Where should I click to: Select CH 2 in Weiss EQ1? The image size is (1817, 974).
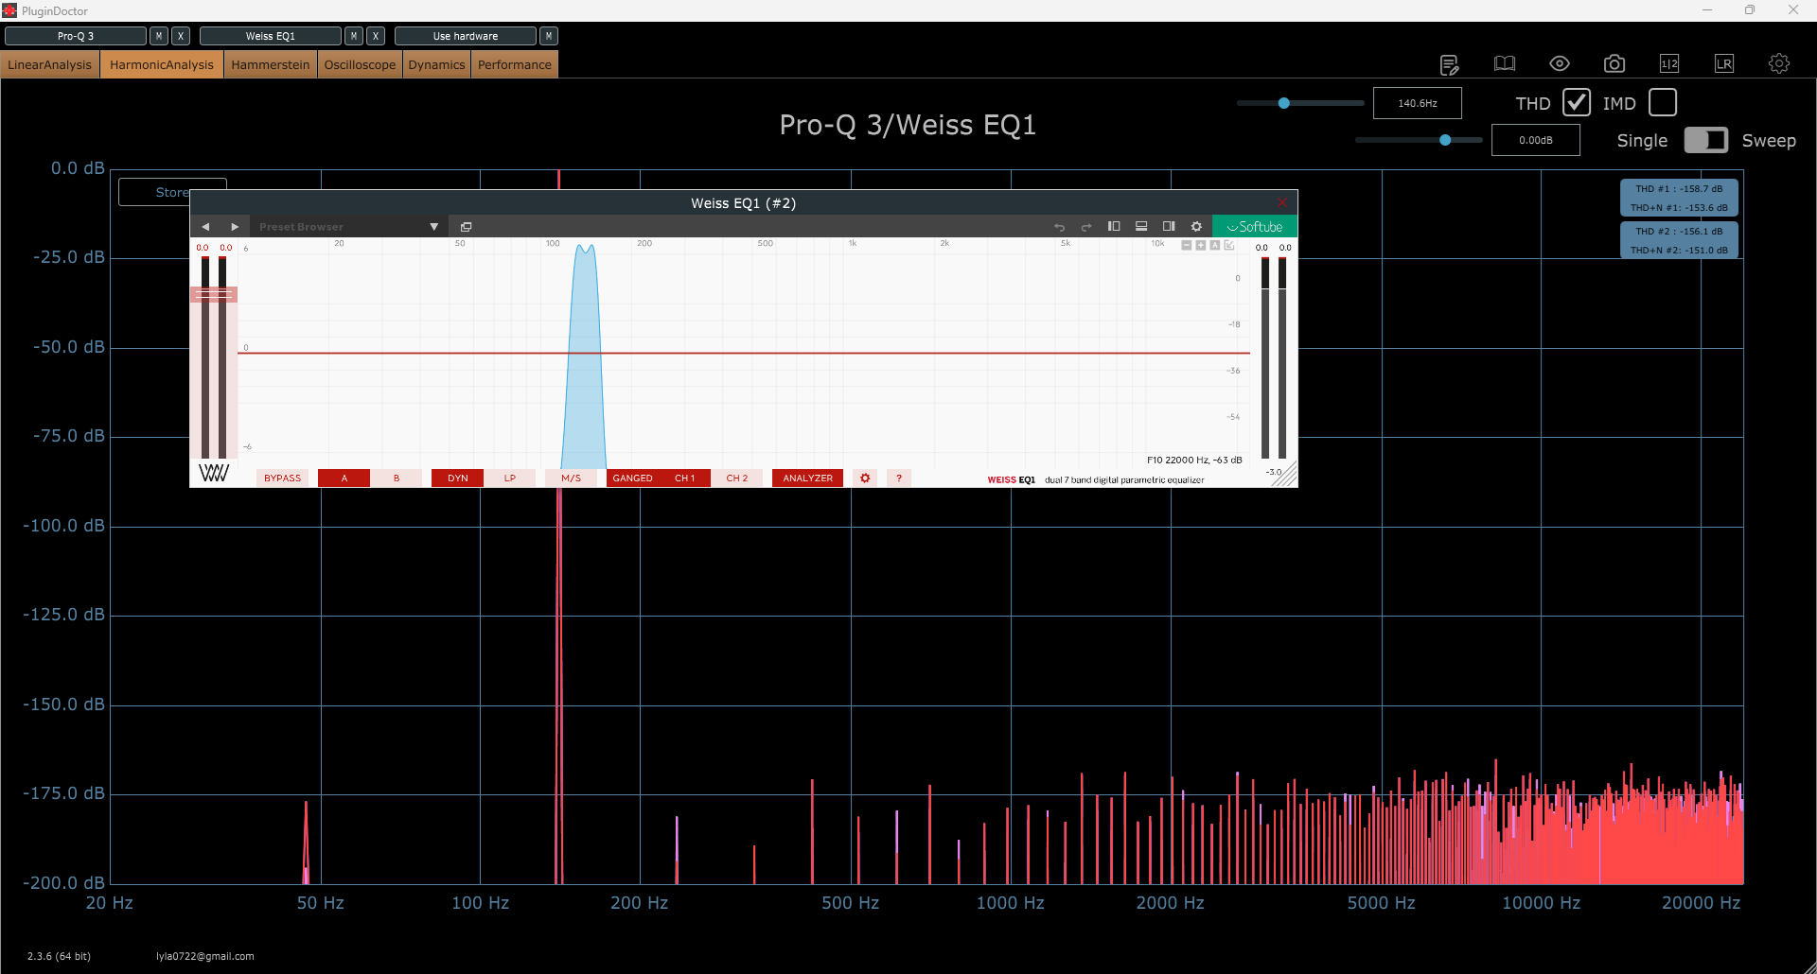(x=737, y=478)
